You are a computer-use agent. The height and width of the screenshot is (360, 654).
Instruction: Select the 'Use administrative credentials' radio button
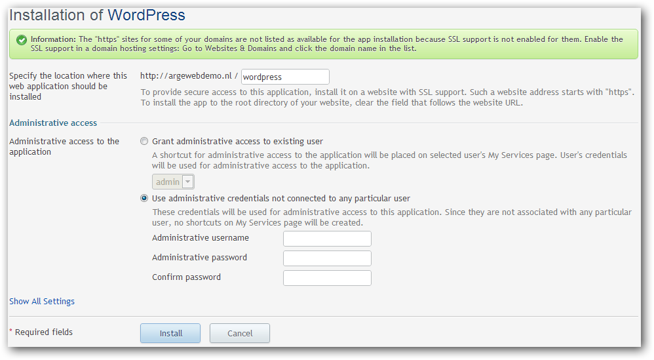(x=144, y=198)
